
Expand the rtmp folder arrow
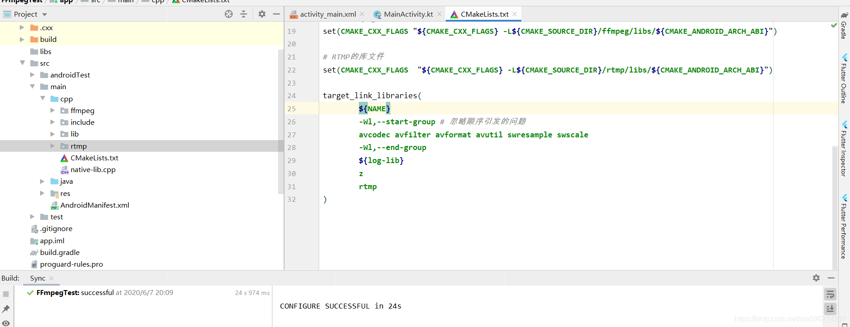click(52, 146)
